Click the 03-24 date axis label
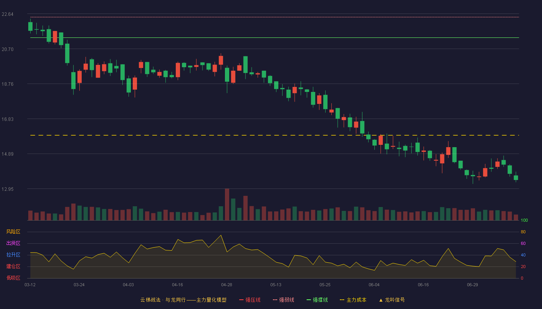The width and height of the screenshot is (542, 309). [79, 285]
